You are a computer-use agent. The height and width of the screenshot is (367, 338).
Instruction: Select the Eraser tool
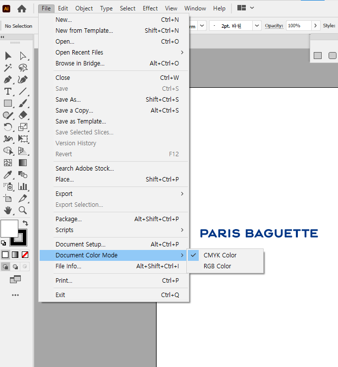pos(23,115)
